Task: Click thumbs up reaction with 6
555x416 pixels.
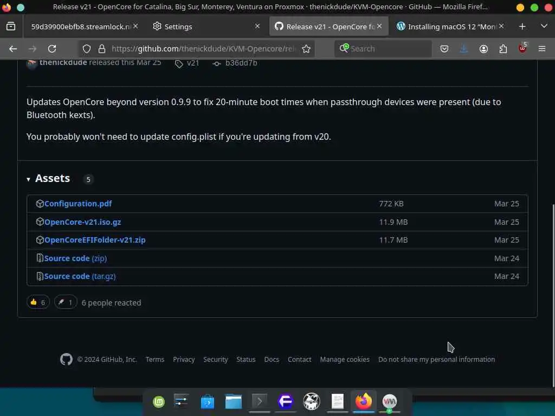Action: pos(38,302)
